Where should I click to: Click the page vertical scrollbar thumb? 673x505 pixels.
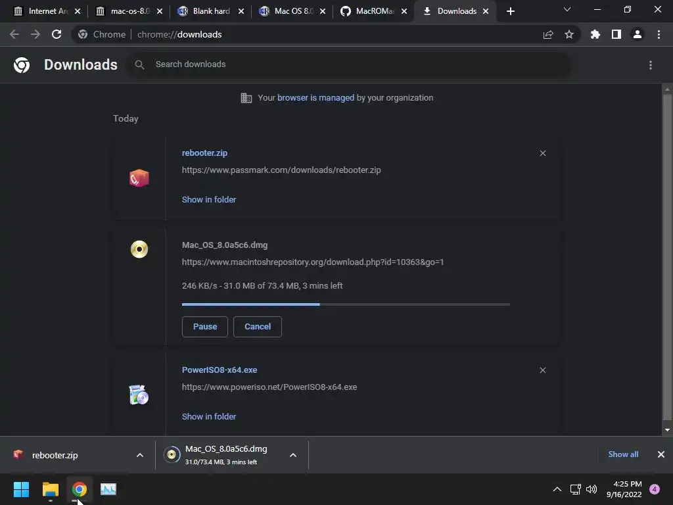pos(667,257)
